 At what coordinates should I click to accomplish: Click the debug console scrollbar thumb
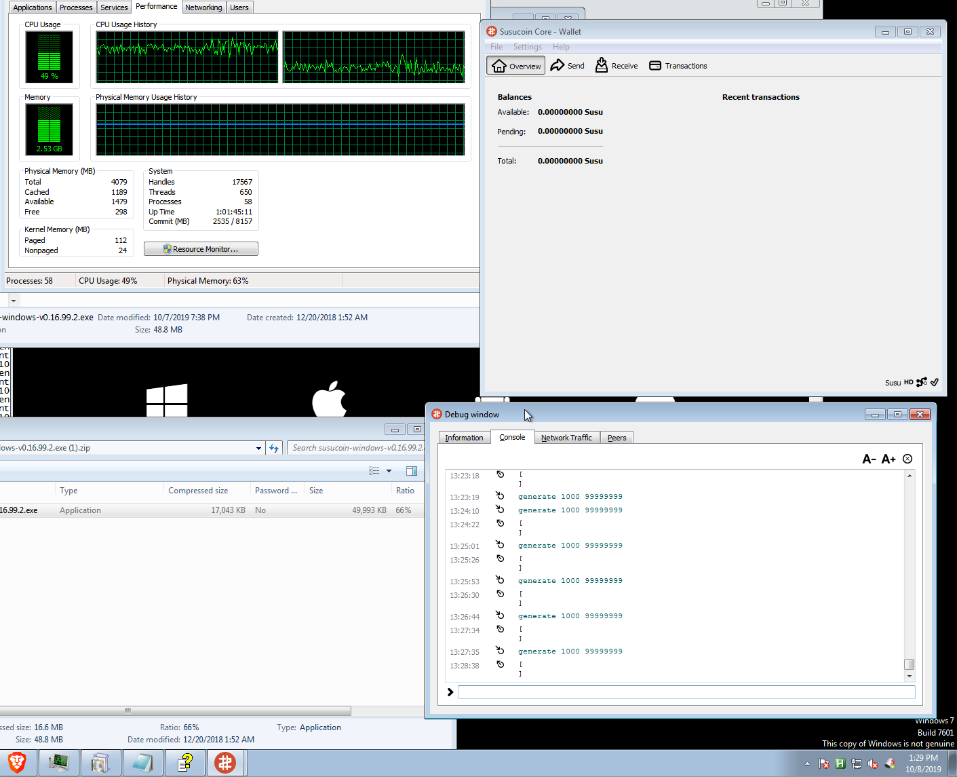click(910, 664)
